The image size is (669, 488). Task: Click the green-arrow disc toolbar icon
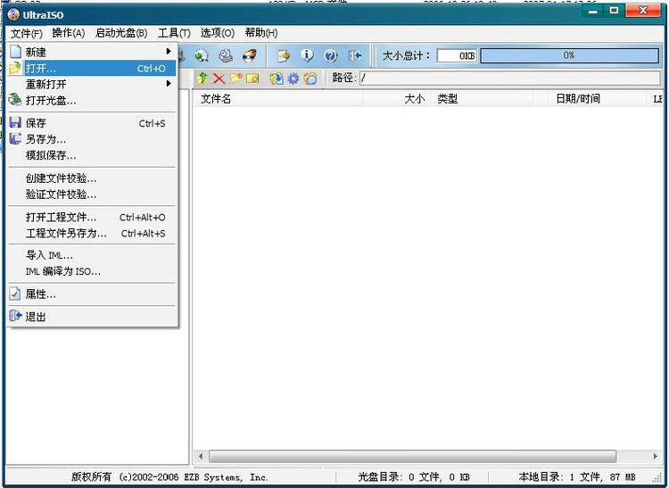(202, 55)
